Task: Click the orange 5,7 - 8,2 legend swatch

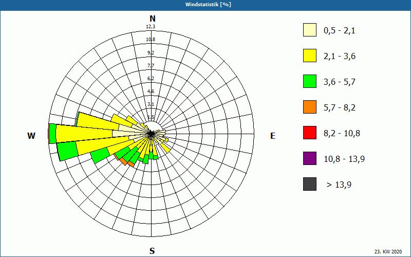Action: click(x=310, y=107)
